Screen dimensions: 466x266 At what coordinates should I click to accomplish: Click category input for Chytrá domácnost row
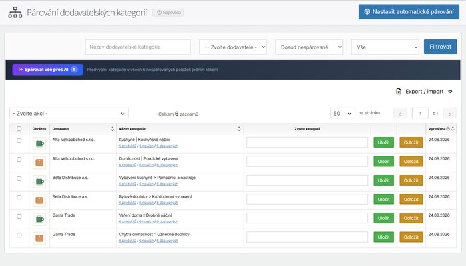point(307,237)
